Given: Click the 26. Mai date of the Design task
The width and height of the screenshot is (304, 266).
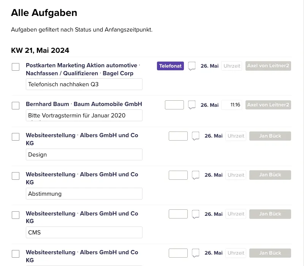Looking at the screenshot, I should [x=214, y=136].
